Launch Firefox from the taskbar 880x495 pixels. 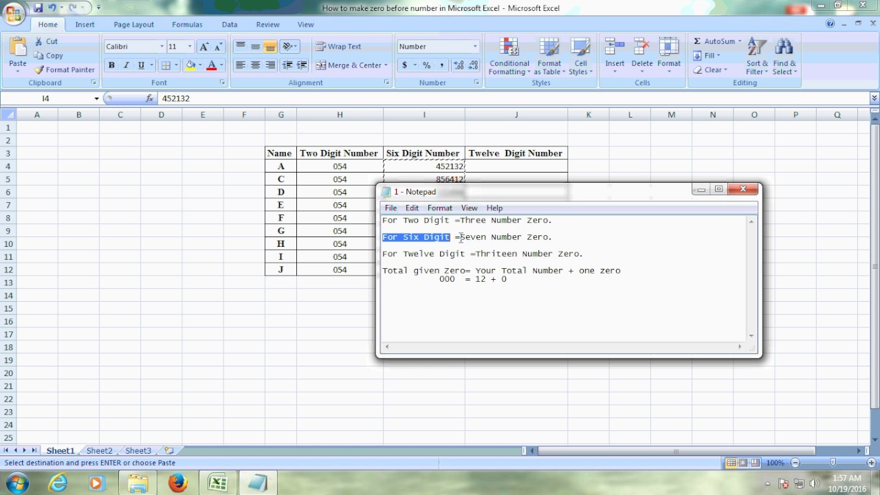(177, 483)
